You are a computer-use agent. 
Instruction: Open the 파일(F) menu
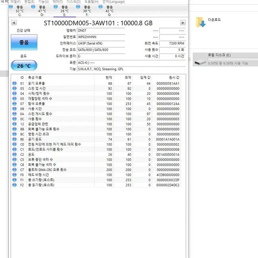coord(15,2)
